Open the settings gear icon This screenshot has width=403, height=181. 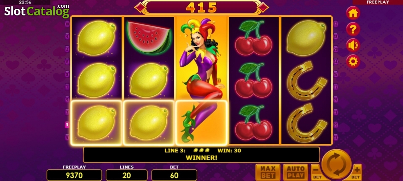click(x=353, y=61)
